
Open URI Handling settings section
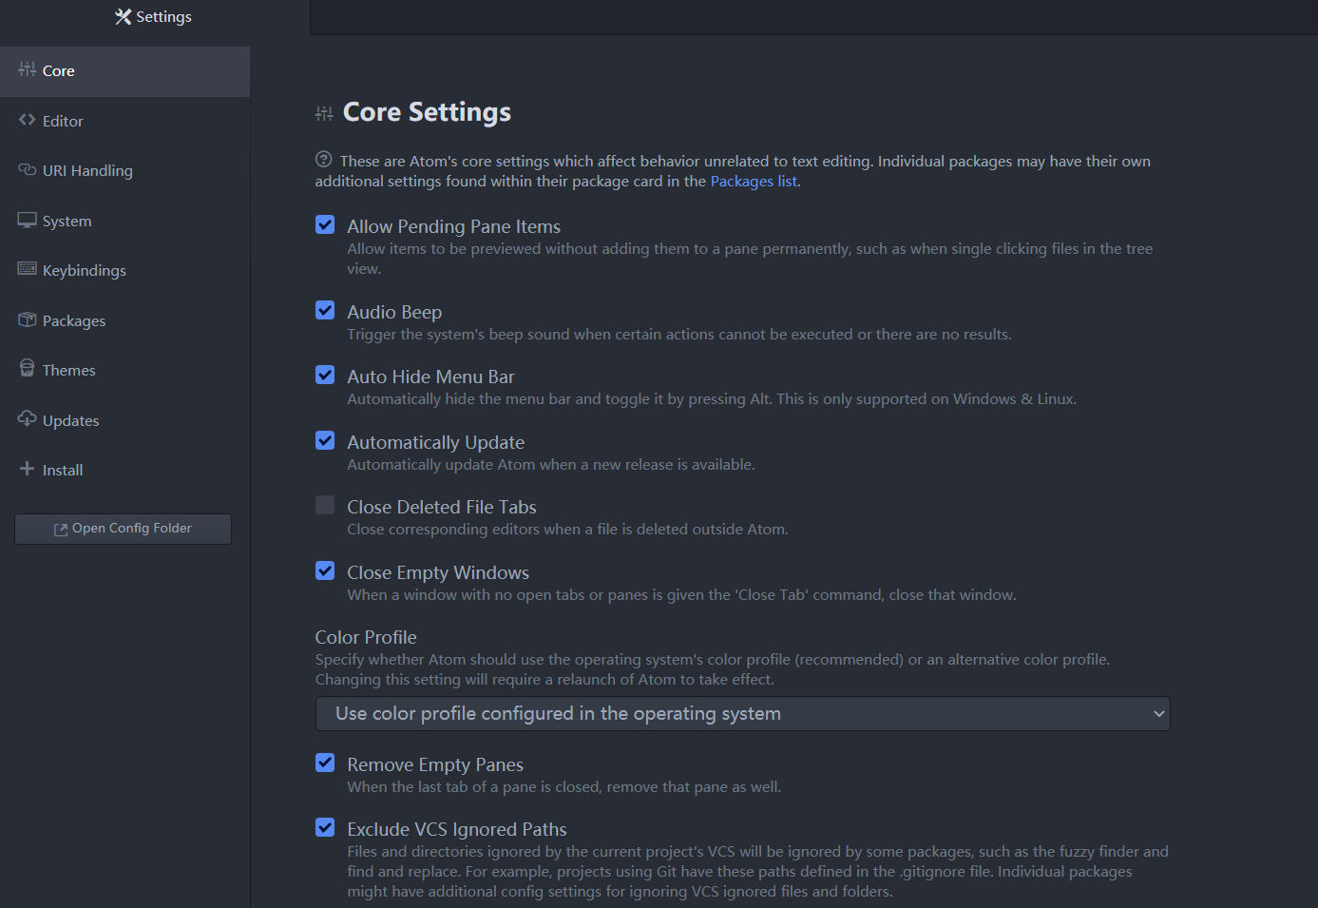pyautogui.click(x=124, y=171)
